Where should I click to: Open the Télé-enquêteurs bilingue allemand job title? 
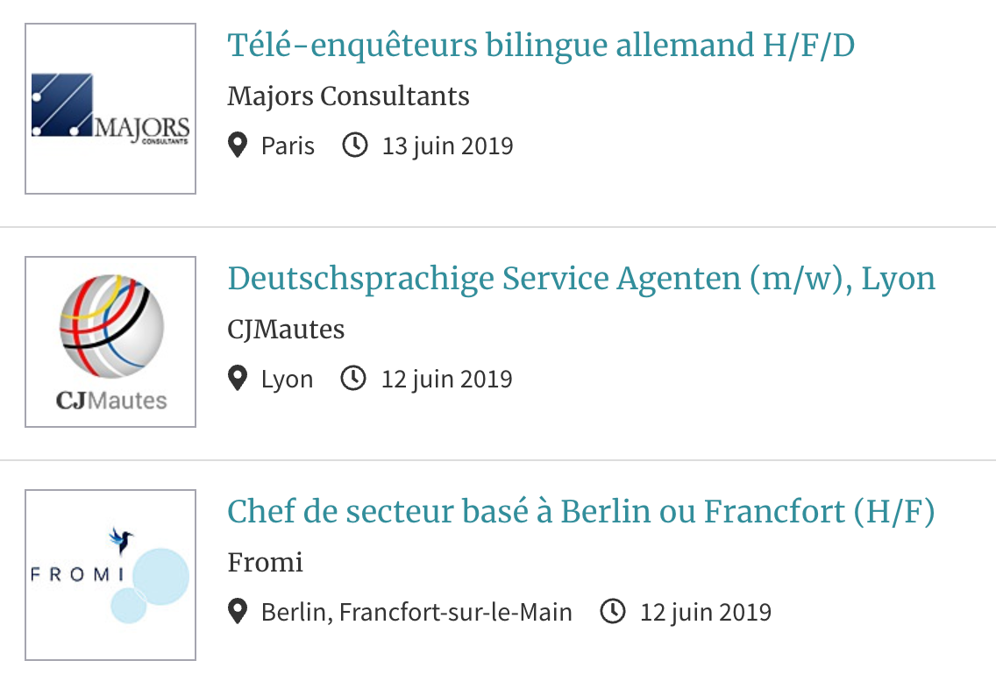coord(541,46)
